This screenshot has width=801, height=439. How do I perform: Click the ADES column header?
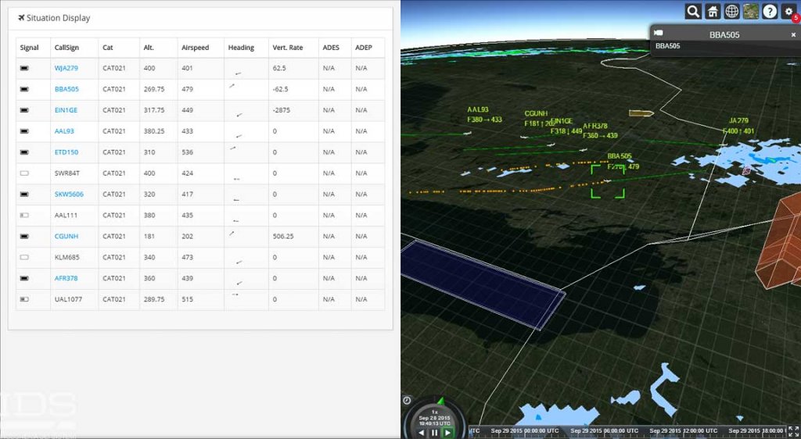tap(331, 48)
